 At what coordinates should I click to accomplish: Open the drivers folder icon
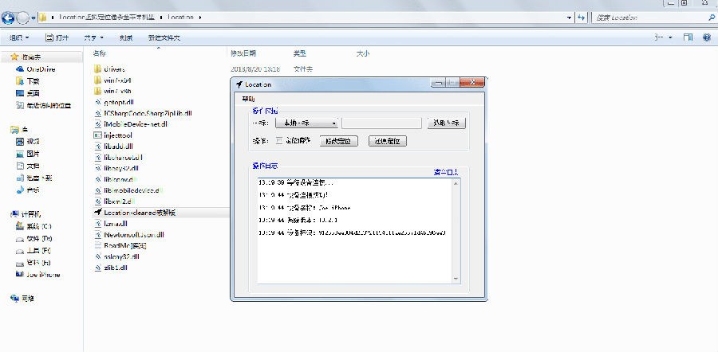97,69
